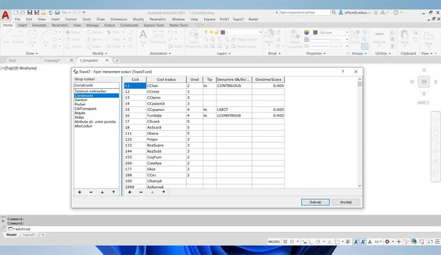The height and width of the screenshot is (255, 441).
Task: Toggle drawing grid display in status bar
Action: pos(285,241)
